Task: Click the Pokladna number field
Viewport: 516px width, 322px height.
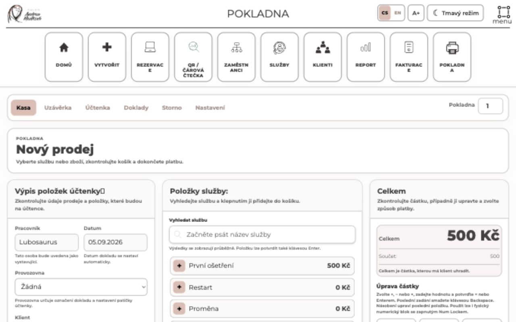Action: pyautogui.click(x=491, y=106)
